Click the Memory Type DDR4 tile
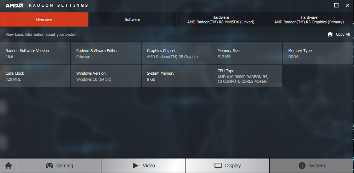Image resolution: width=354 pixels, height=173 pixels. coord(318,53)
